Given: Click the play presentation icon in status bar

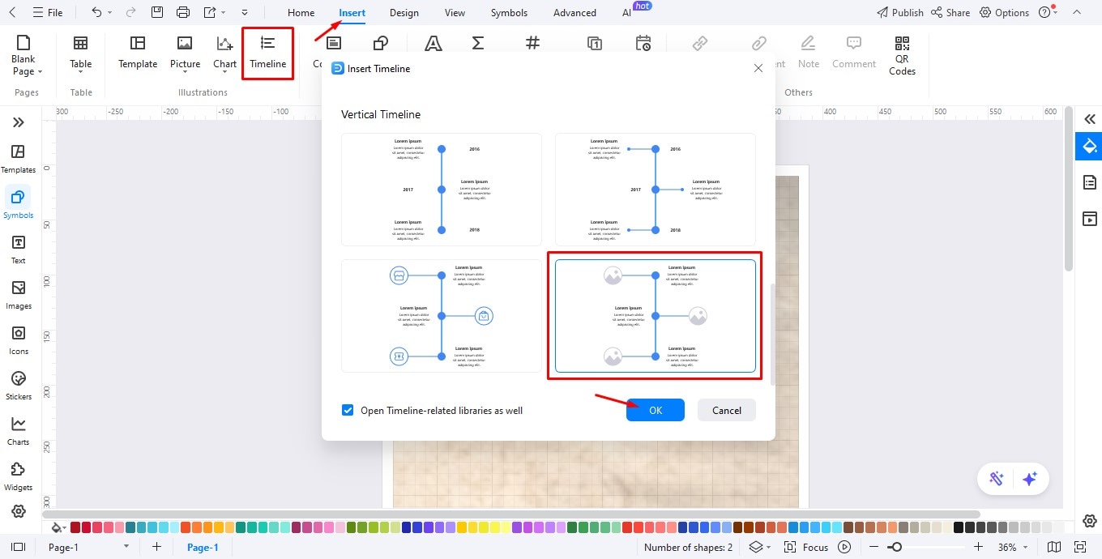Looking at the screenshot, I should point(844,547).
